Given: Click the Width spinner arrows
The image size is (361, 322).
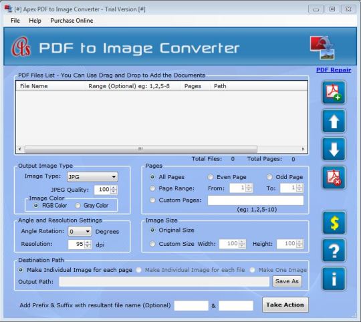Looking at the screenshot, I should pos(242,244).
